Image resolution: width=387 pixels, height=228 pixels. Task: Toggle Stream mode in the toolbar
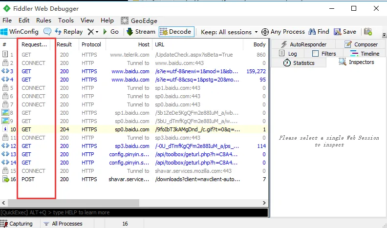pyautogui.click(x=141, y=32)
